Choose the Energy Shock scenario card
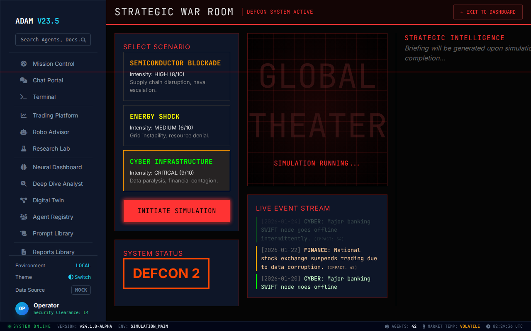 click(x=176, y=125)
